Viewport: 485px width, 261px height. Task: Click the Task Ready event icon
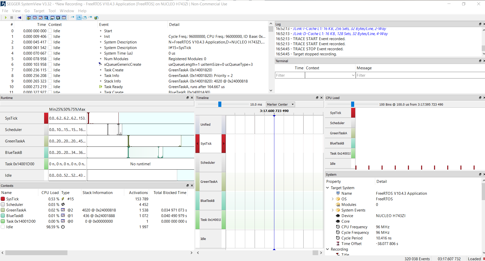coord(101,87)
